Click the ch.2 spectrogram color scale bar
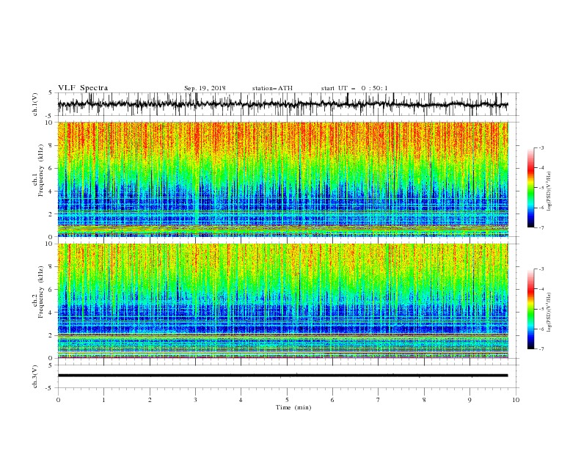This screenshot has height=449, width=581. [530, 309]
